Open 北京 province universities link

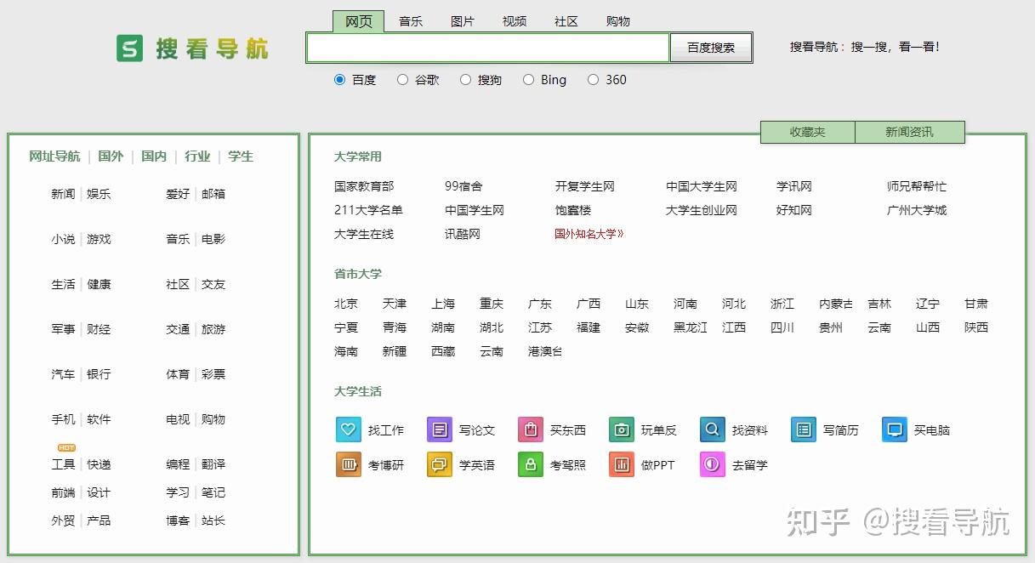pos(346,304)
